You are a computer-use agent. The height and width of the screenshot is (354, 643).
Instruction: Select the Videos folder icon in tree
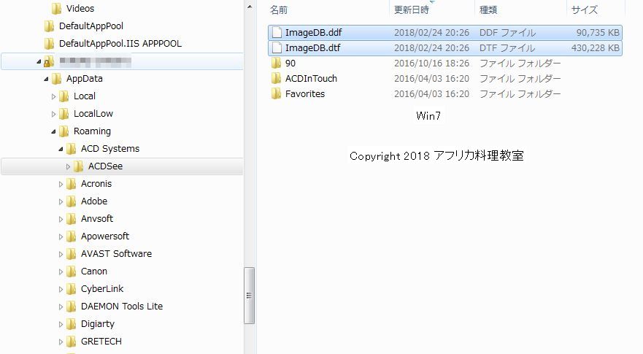tap(57, 9)
